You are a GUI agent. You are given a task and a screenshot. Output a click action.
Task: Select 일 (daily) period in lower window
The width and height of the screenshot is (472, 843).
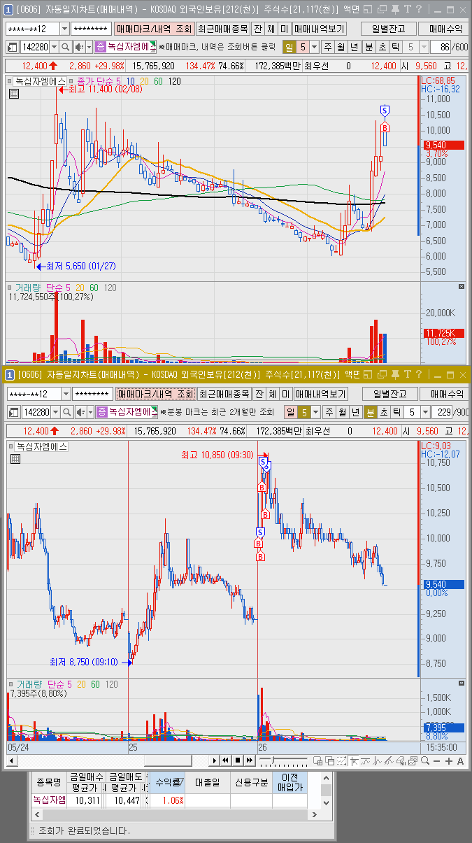(x=289, y=412)
